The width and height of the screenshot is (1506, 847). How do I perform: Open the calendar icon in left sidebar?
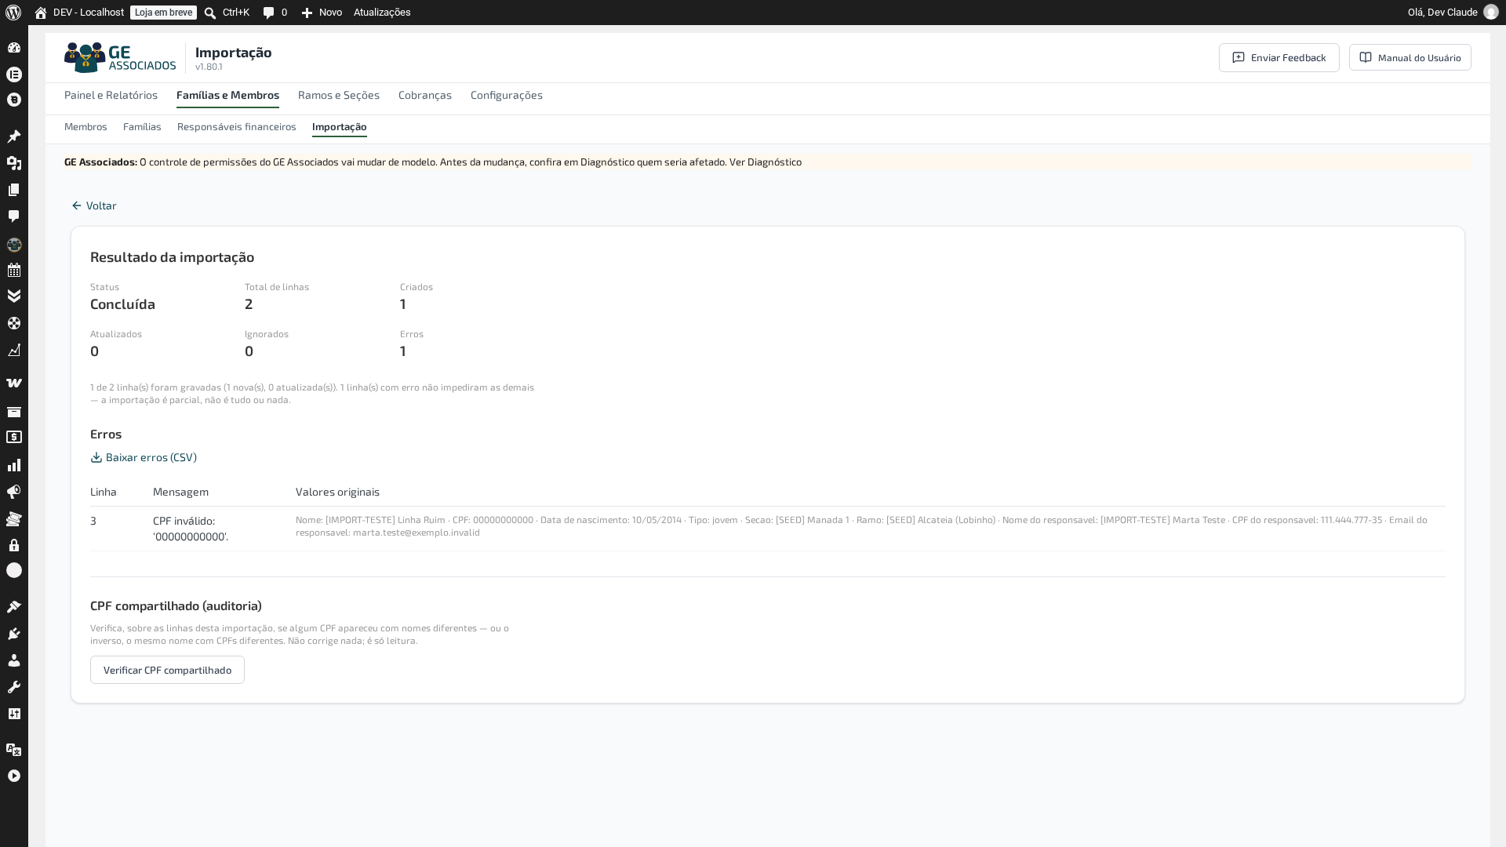coord(14,271)
